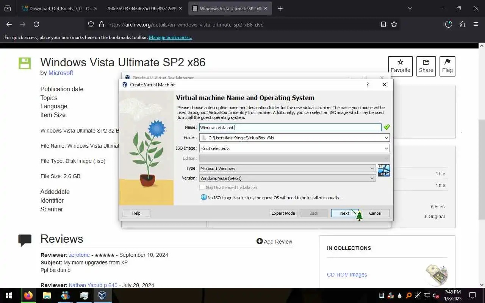Click the Share icon button

426,66
